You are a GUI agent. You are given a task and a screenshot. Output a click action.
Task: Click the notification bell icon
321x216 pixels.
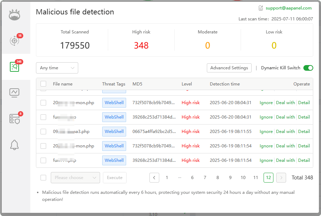click(x=14, y=145)
